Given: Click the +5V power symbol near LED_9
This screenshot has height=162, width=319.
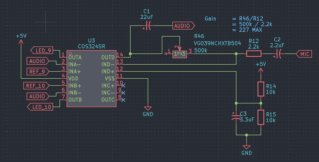Looking at the screenshot, I should pyautogui.click(x=21, y=40).
